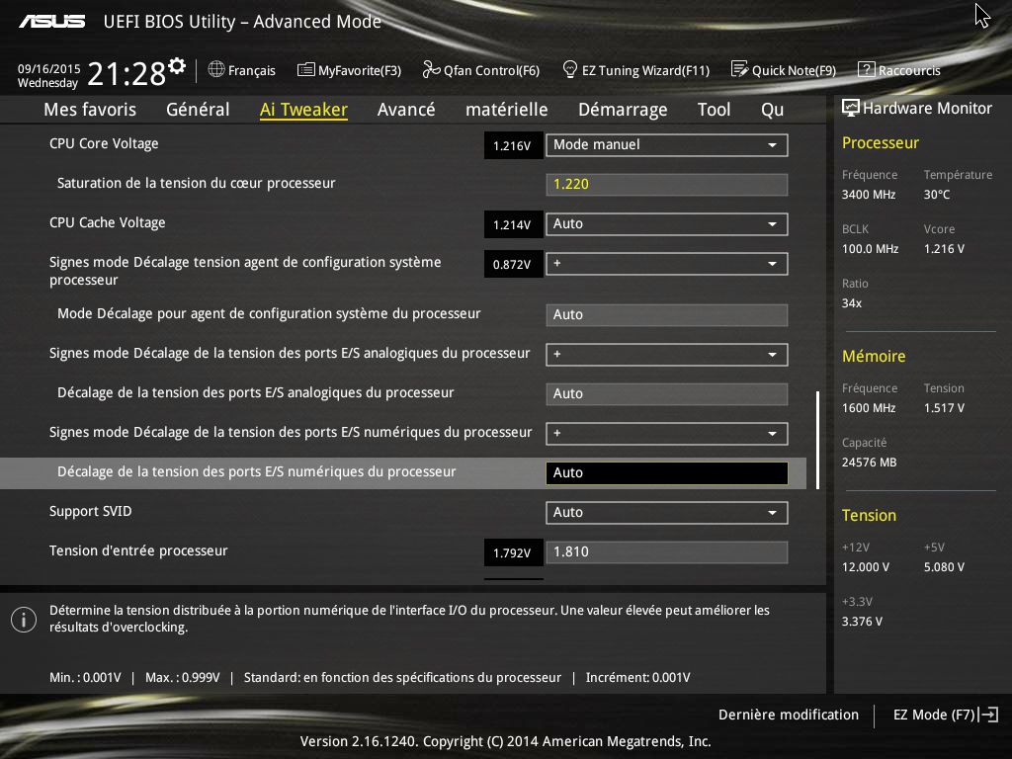Click the 12.000 V reading
Image resolution: width=1012 pixels, height=759 pixels.
click(866, 566)
